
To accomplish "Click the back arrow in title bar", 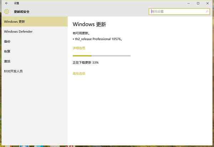I will point(6,3).
